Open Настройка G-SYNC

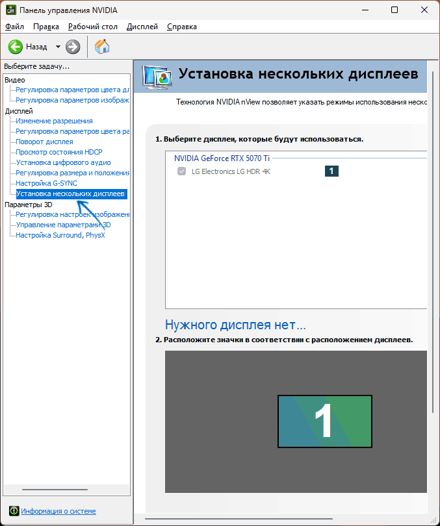pos(46,183)
